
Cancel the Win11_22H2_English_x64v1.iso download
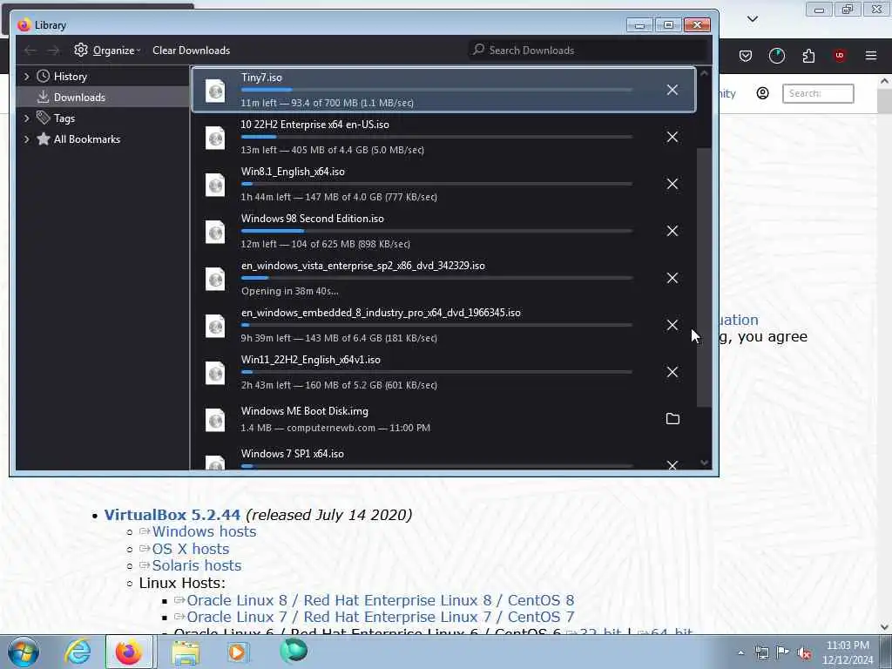click(x=672, y=372)
